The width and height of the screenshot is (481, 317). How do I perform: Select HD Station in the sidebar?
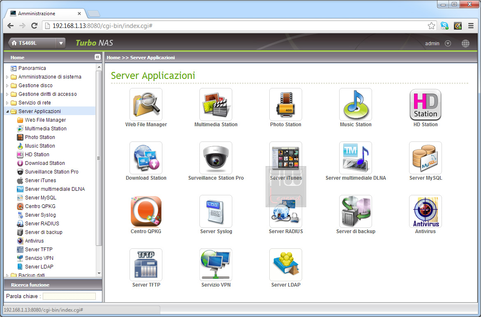click(37, 154)
